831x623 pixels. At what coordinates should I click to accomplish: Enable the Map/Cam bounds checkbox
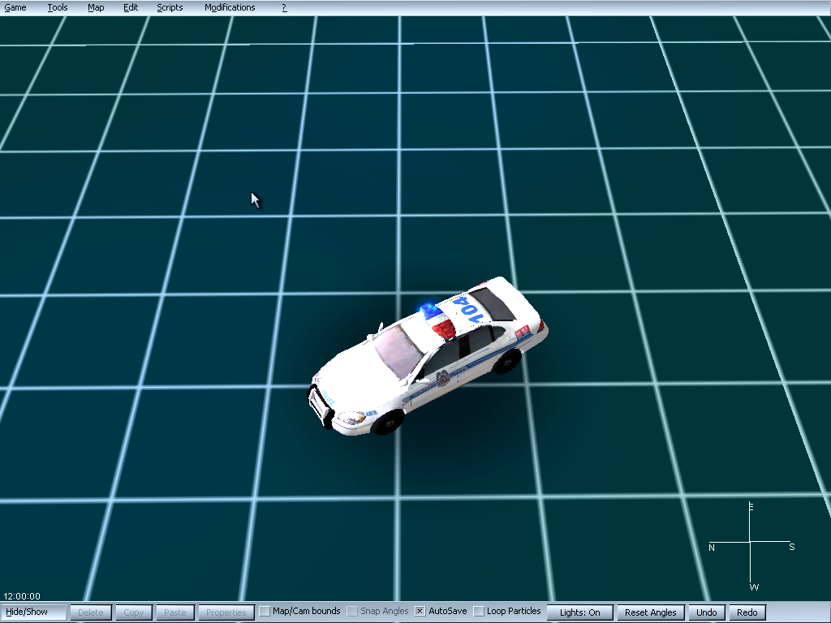pyautogui.click(x=265, y=612)
